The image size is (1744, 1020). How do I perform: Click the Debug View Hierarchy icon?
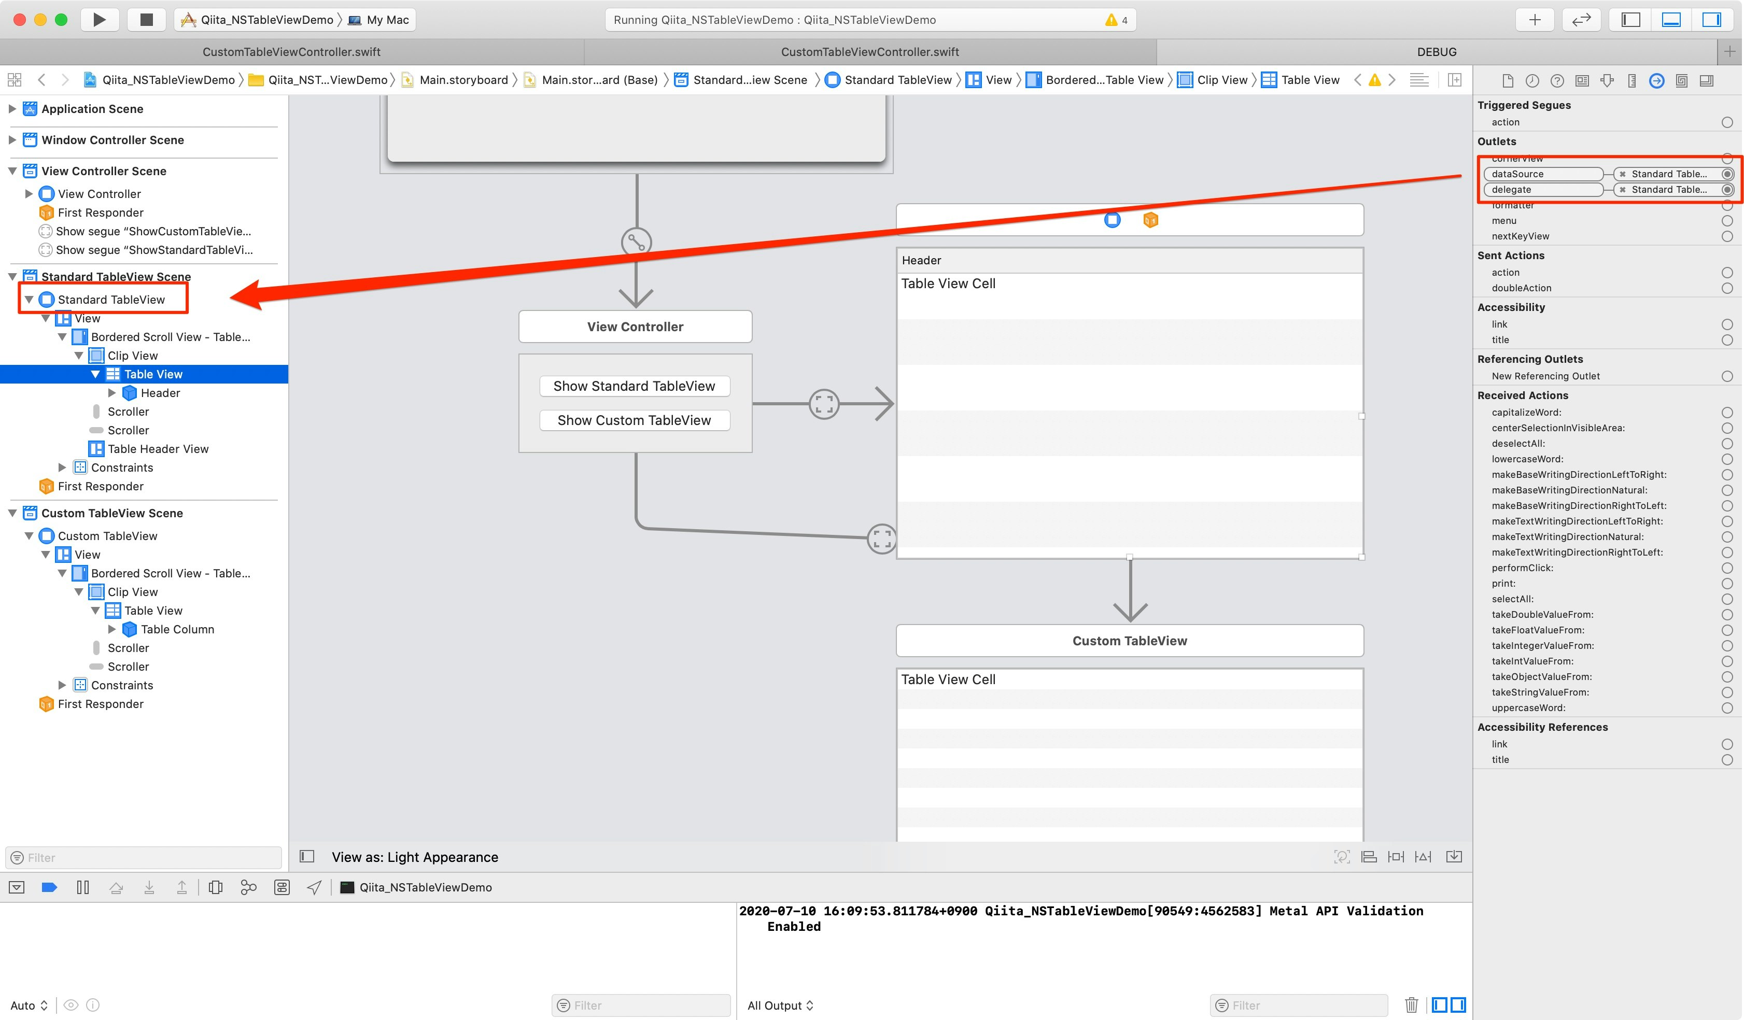(x=215, y=887)
